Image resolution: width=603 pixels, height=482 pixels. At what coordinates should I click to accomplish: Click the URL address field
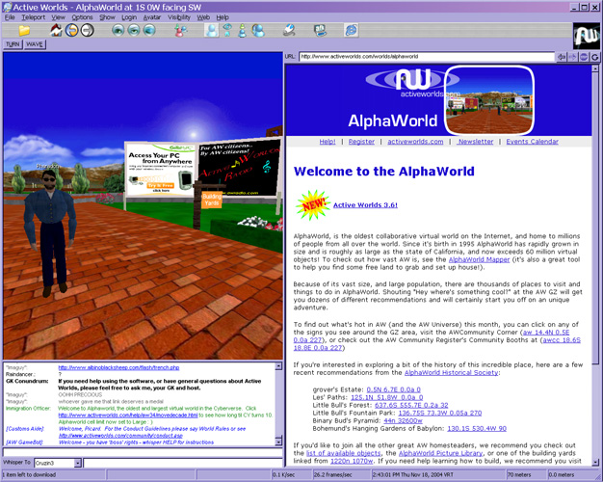pos(427,57)
